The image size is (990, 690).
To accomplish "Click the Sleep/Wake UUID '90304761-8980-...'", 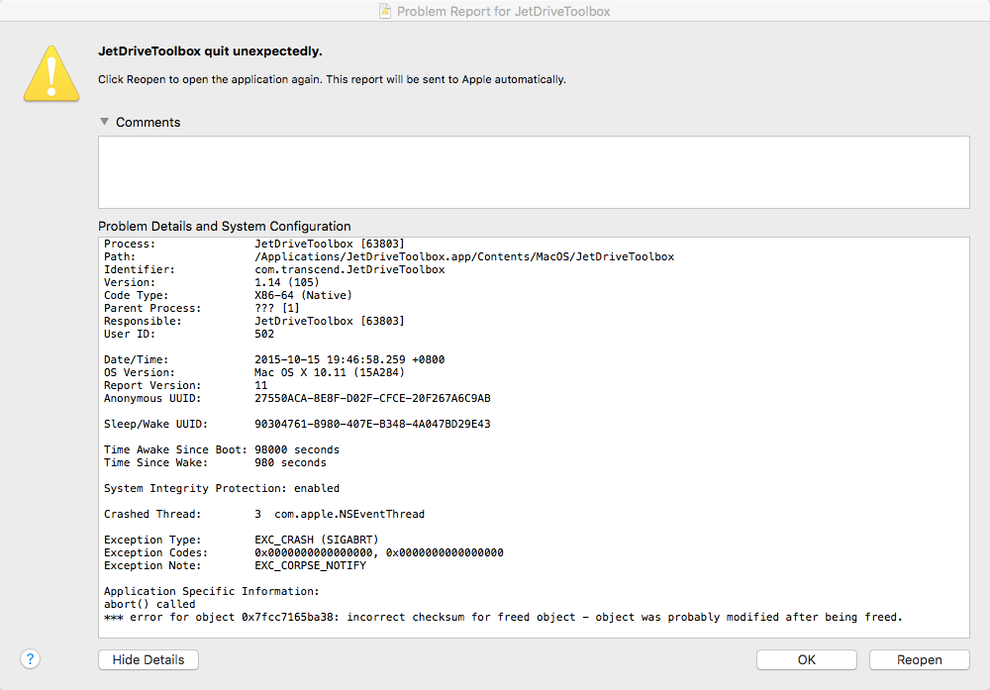I will pos(372,425).
